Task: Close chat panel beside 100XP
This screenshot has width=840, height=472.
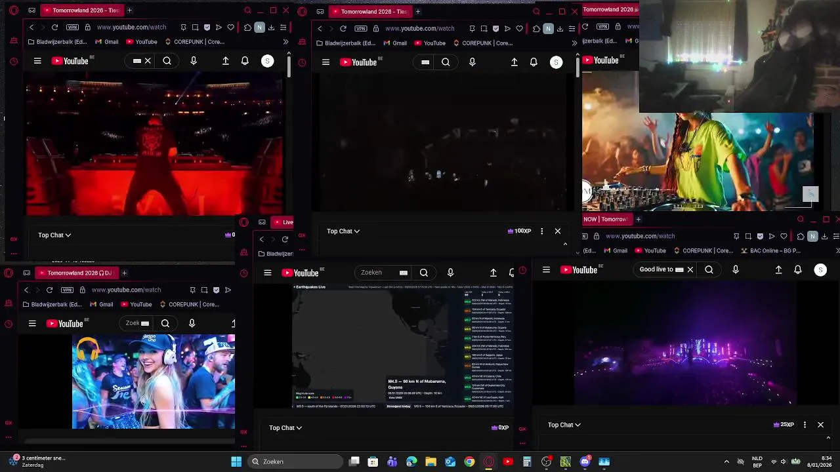Action: [558, 231]
